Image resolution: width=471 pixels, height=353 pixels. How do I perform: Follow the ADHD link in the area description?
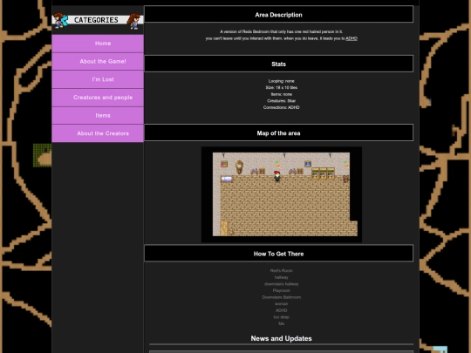click(352, 38)
